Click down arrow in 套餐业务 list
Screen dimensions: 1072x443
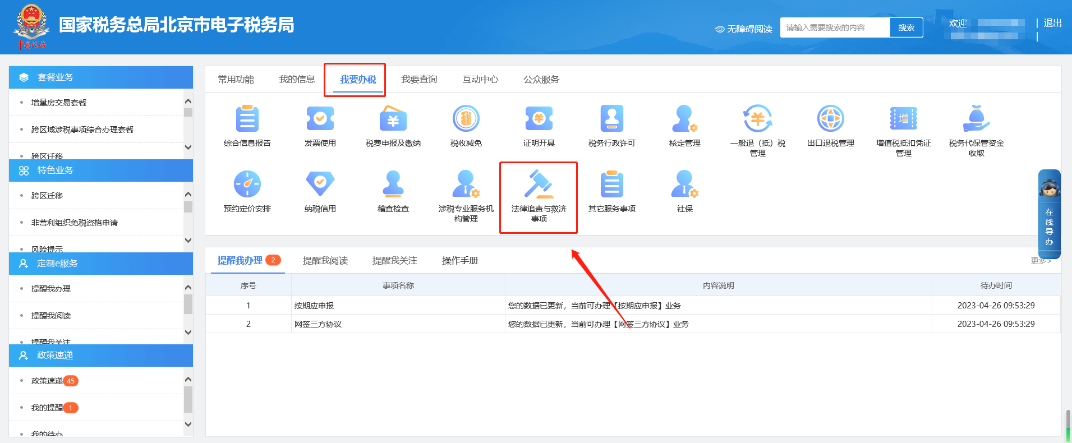click(188, 147)
